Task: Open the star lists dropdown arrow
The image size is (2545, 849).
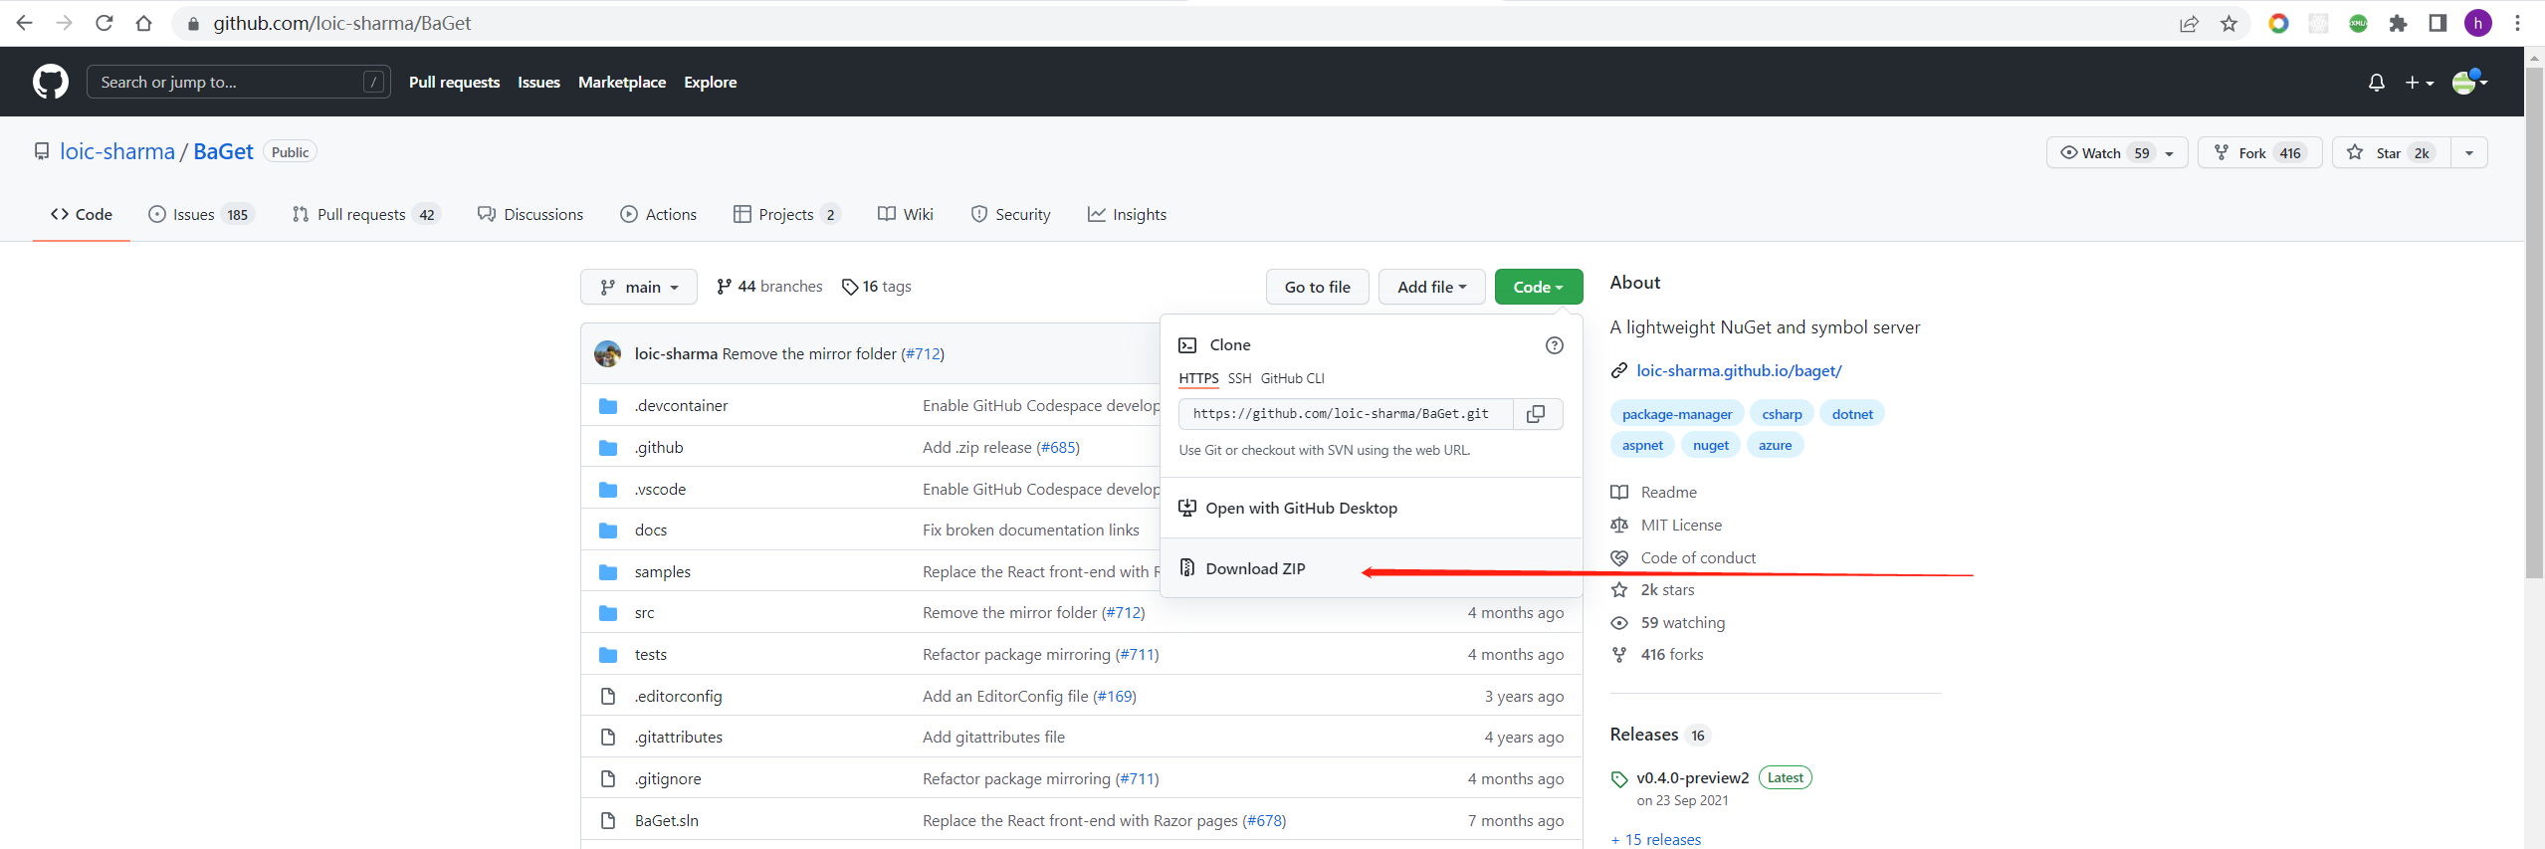Action: pyautogui.click(x=2468, y=152)
